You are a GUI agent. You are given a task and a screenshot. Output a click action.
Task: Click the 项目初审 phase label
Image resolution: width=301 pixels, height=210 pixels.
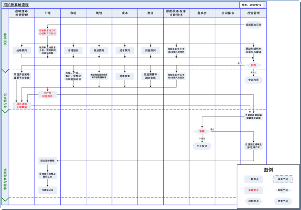[x=5, y=40]
